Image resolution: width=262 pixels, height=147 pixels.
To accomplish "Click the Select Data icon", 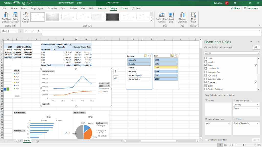I will (171, 15).
